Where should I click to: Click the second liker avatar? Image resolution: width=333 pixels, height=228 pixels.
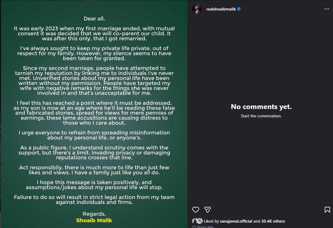click(200, 221)
